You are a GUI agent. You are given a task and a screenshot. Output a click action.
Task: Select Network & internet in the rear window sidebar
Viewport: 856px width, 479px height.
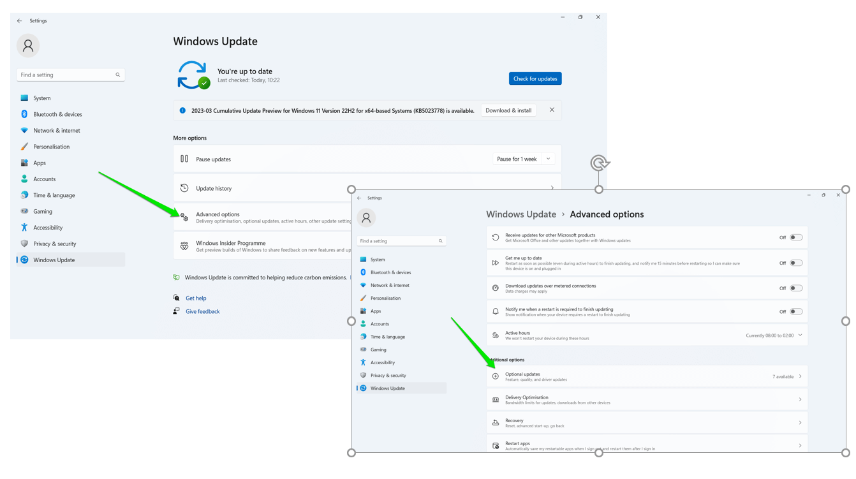pyautogui.click(x=71, y=131)
